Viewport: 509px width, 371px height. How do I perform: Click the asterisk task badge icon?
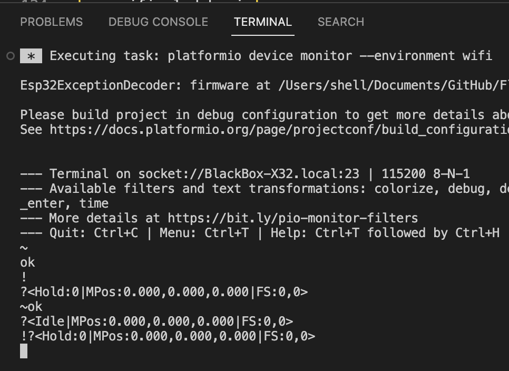click(x=30, y=55)
